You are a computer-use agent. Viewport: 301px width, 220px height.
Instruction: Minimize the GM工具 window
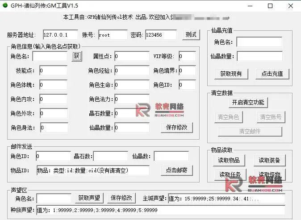click(250, 6)
